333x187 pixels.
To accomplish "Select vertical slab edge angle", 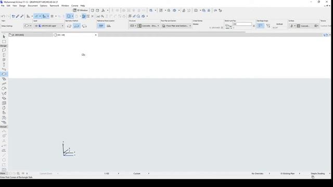I will 260,26.
